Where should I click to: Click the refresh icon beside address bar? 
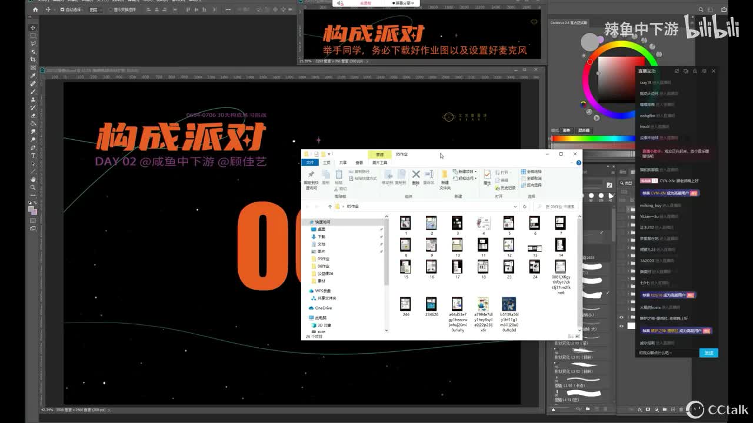tap(524, 207)
